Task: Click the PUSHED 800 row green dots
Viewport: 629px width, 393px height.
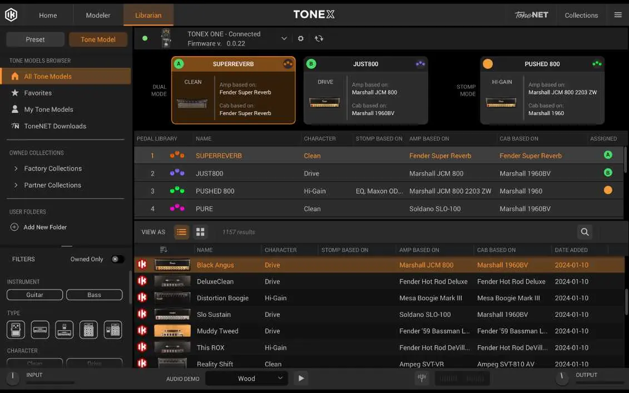Action: click(177, 191)
